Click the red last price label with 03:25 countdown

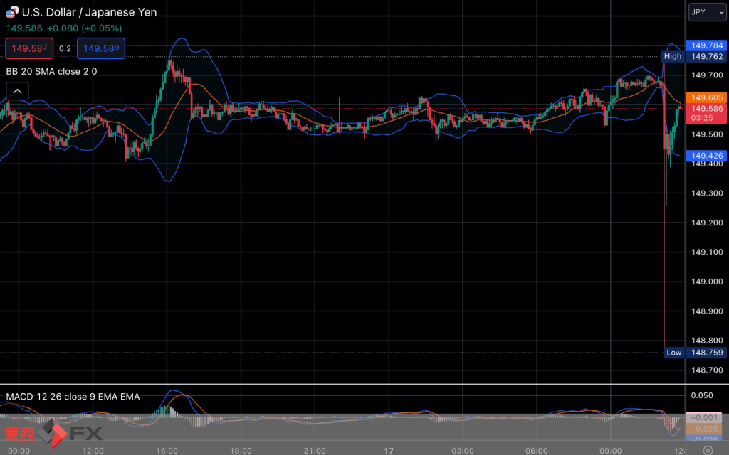(706, 113)
